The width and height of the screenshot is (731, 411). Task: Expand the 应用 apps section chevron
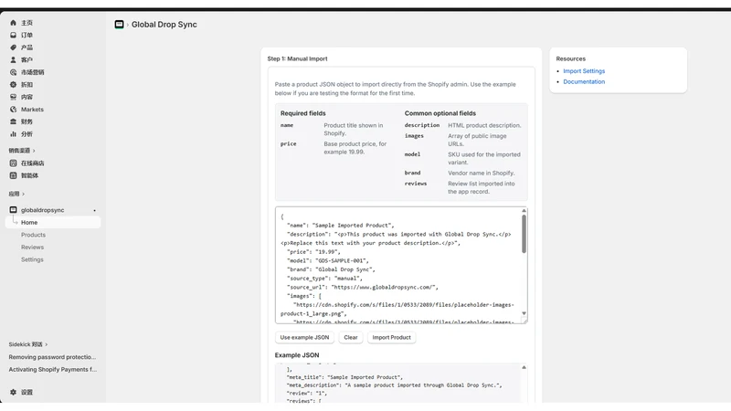[24, 194]
